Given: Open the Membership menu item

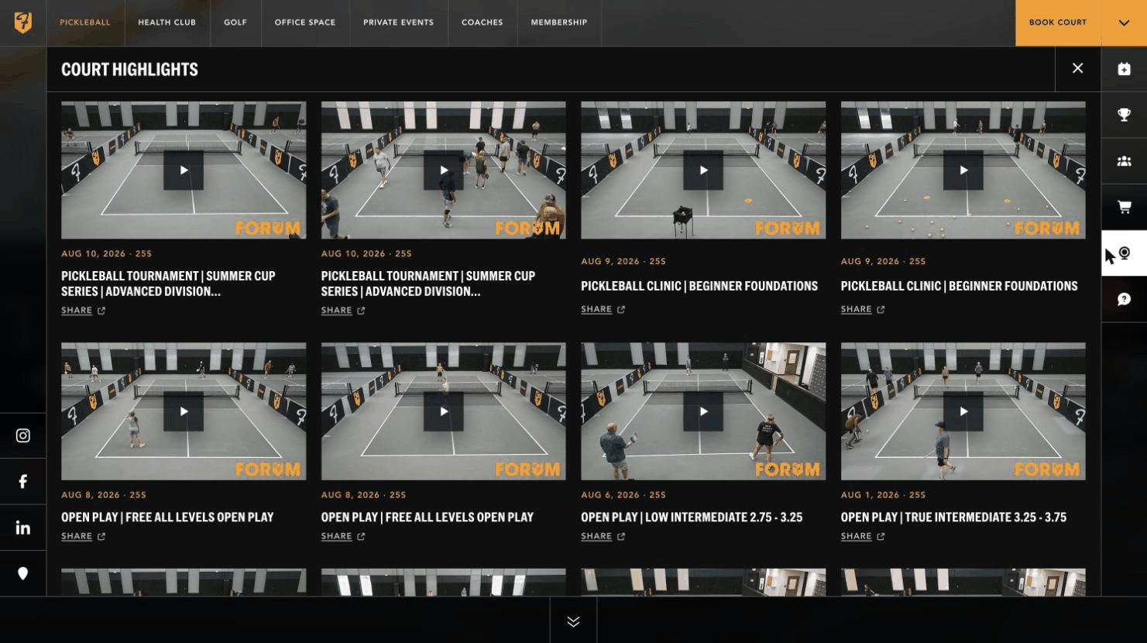Looking at the screenshot, I should coord(559,22).
